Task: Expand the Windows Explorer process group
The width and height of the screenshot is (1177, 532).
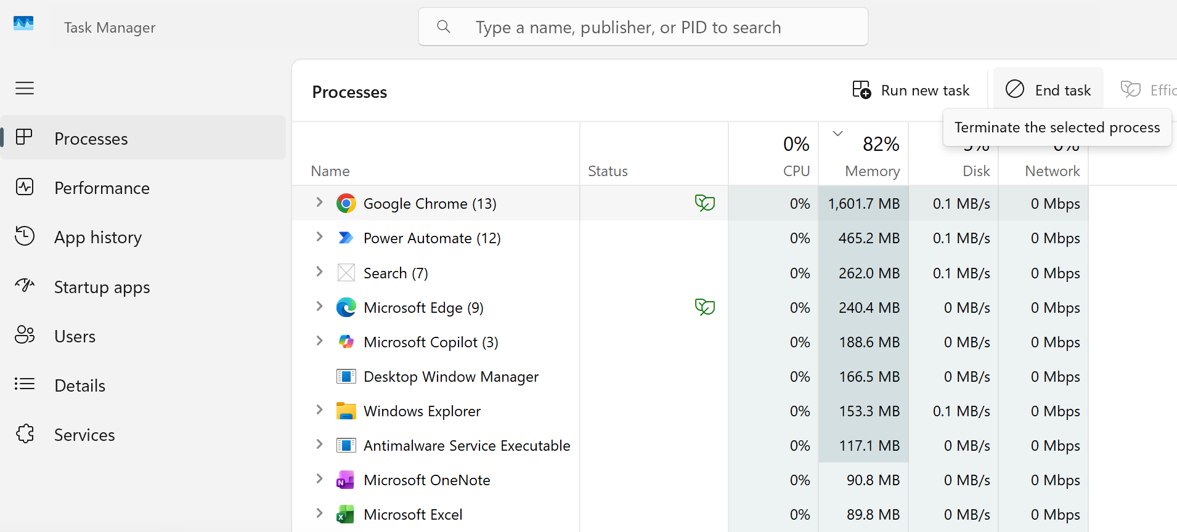Action: (x=319, y=409)
